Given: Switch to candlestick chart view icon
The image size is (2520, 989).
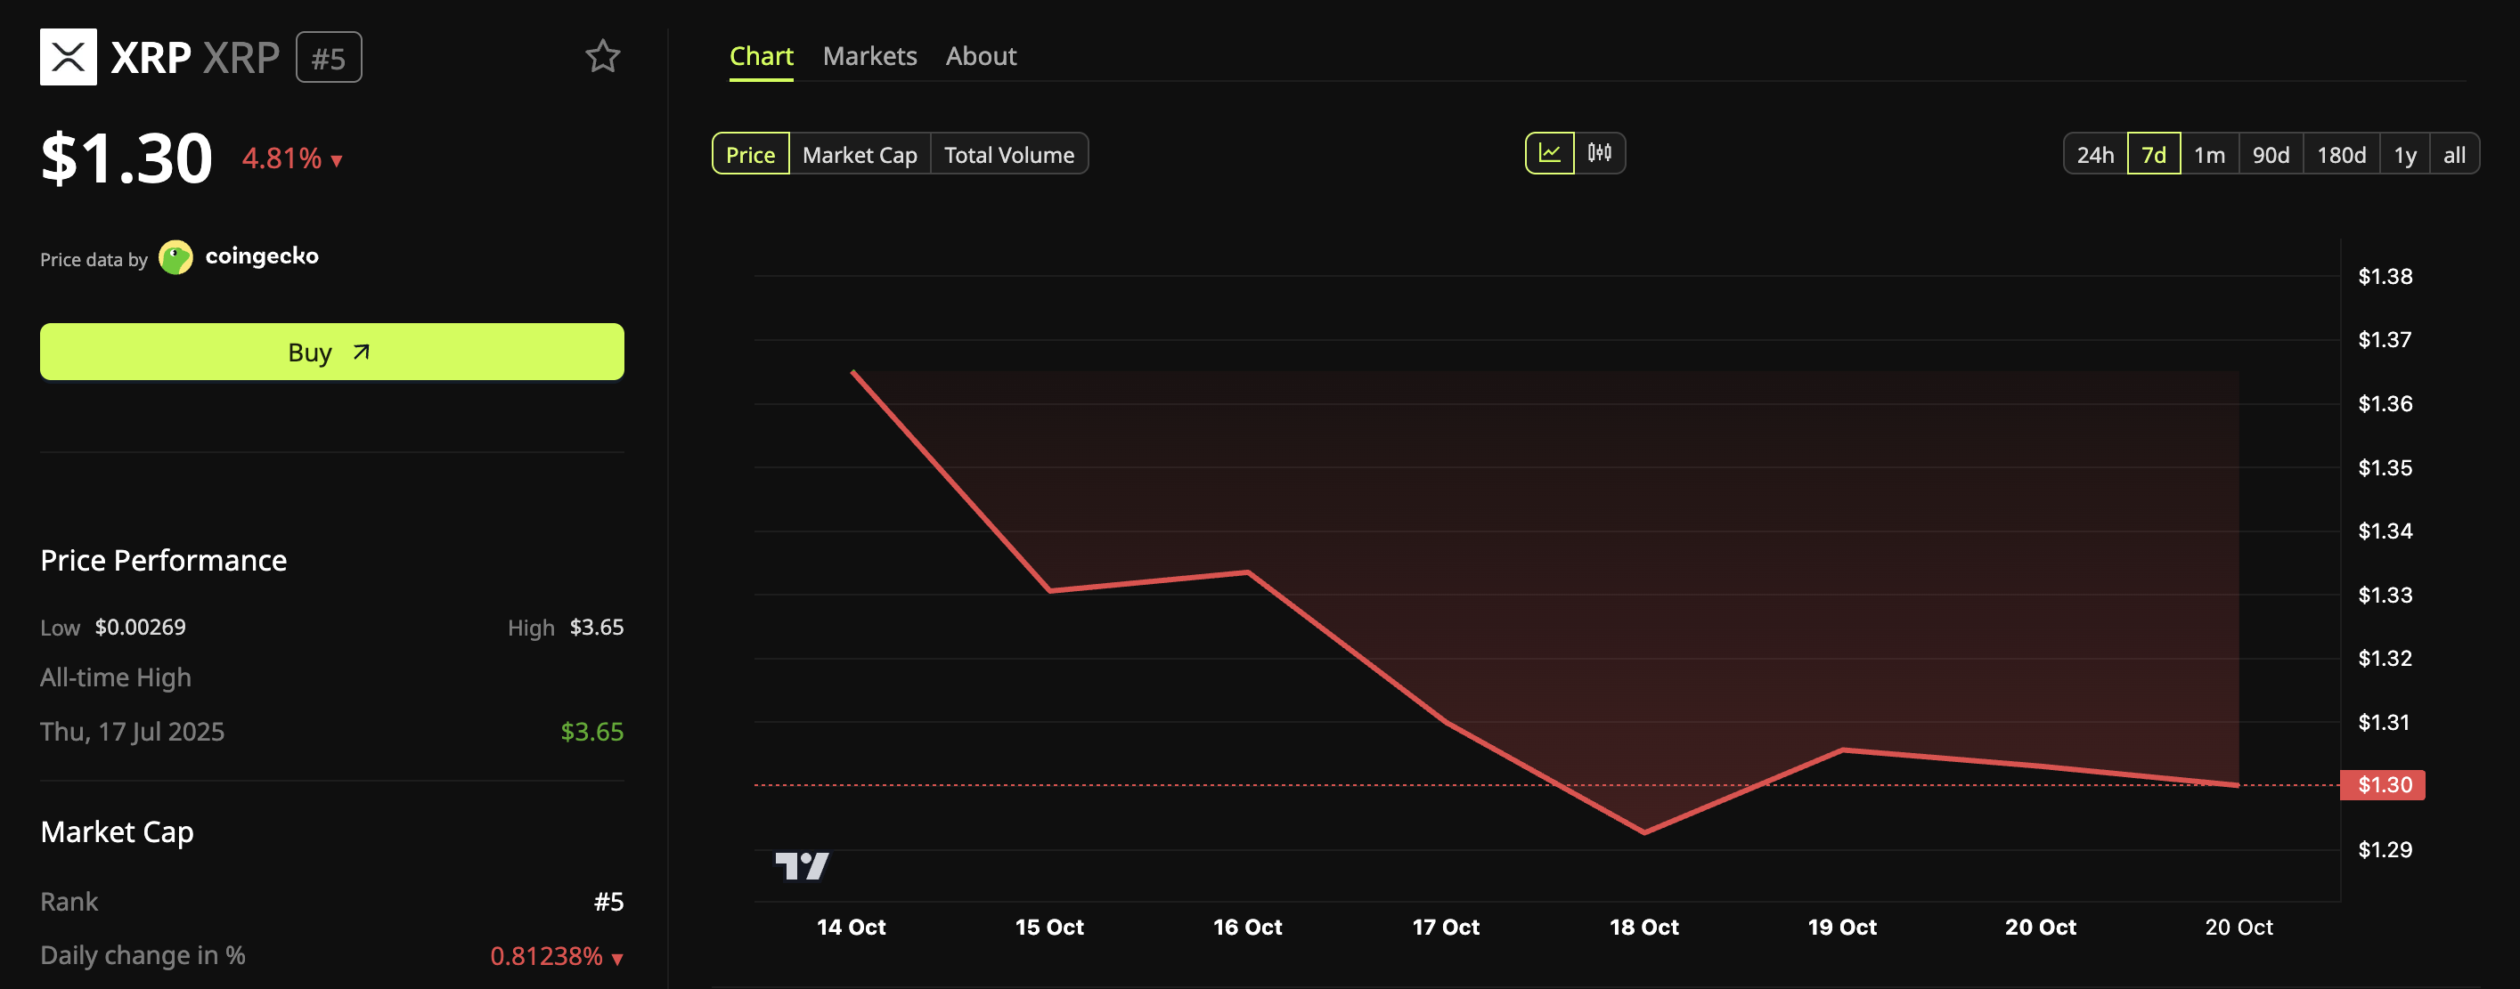Looking at the screenshot, I should [1600, 153].
